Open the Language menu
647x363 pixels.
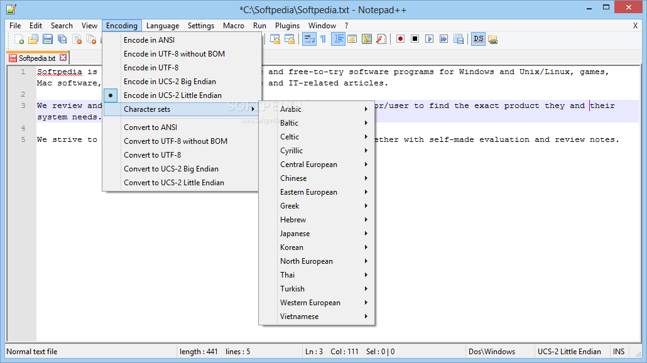tap(163, 26)
